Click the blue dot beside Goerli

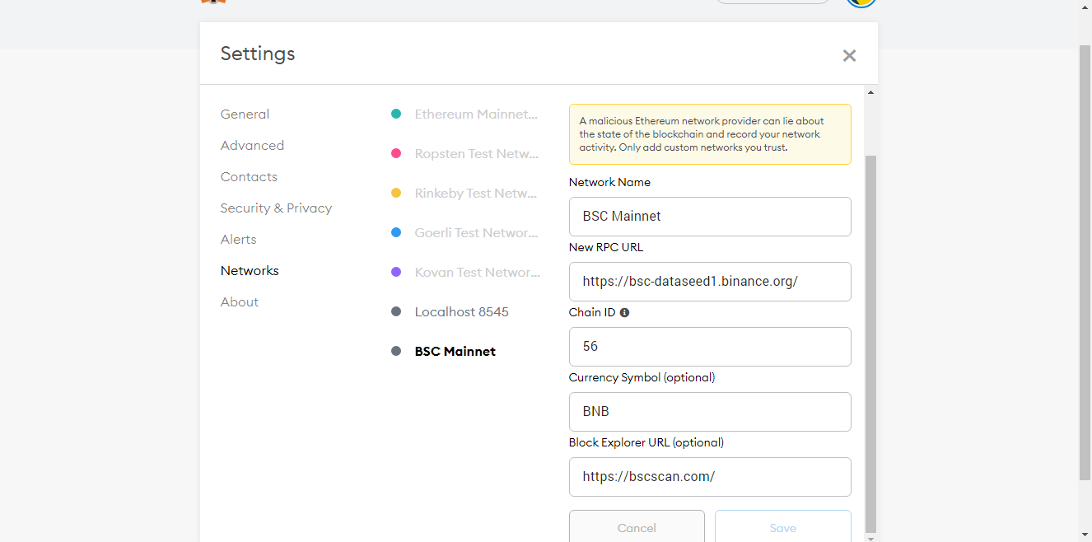tap(396, 233)
